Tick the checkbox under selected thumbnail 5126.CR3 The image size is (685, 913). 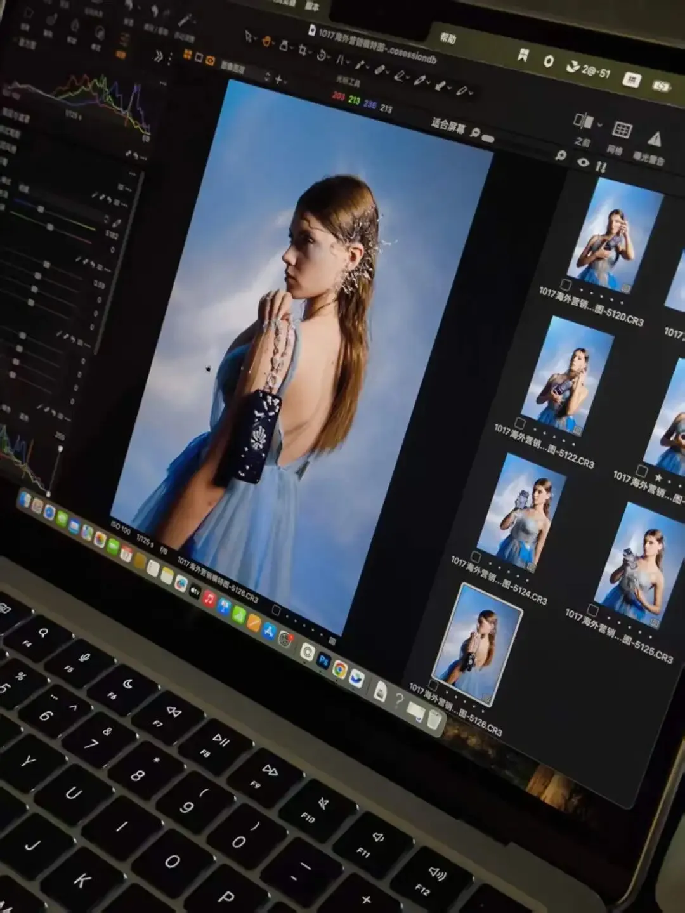[433, 685]
